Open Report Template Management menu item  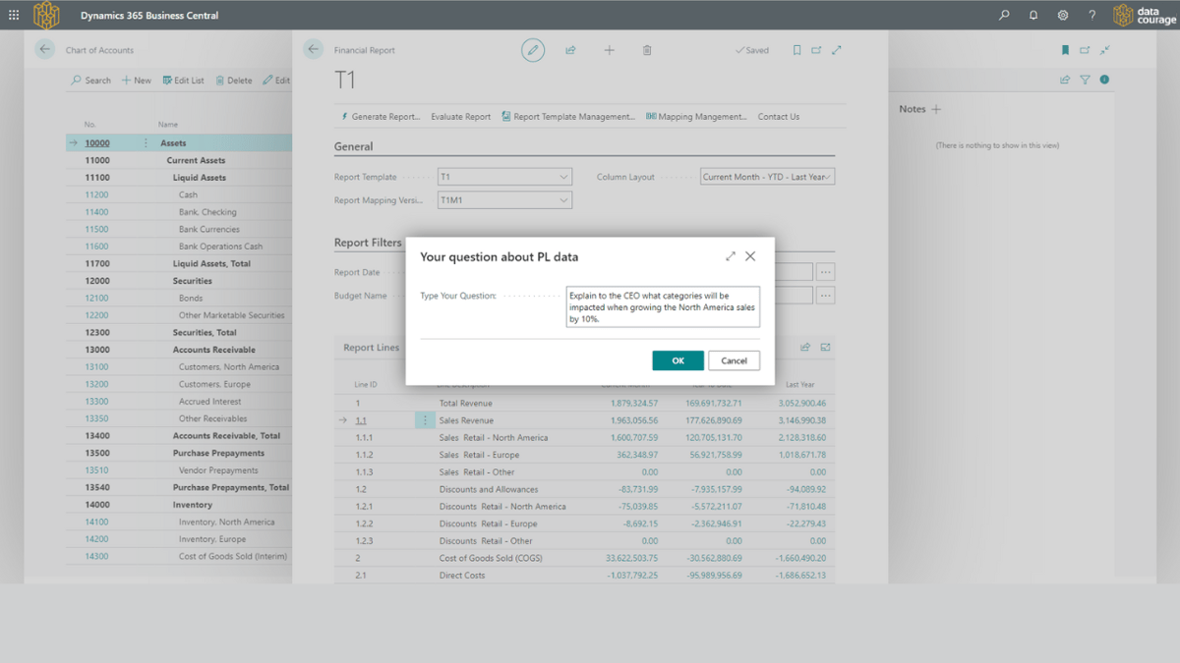tap(568, 116)
